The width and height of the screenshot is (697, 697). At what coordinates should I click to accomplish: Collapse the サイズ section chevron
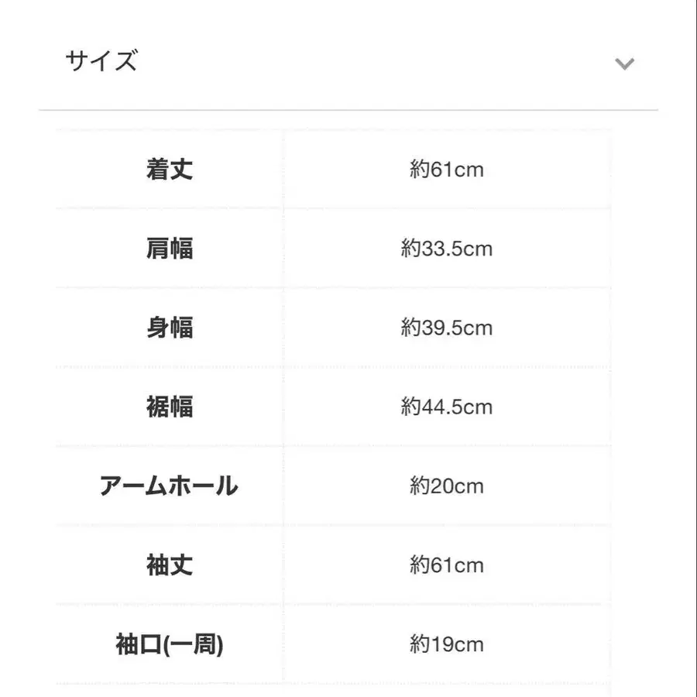(624, 64)
